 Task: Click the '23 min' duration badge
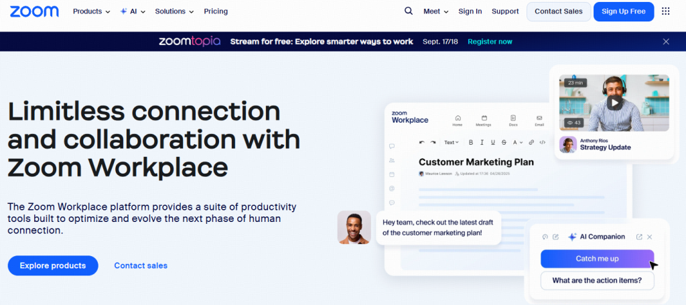point(575,82)
